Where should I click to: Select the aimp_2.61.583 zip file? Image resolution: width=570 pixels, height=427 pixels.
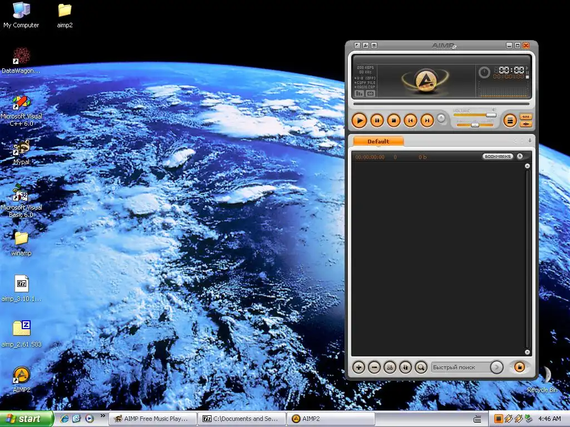(x=21, y=334)
